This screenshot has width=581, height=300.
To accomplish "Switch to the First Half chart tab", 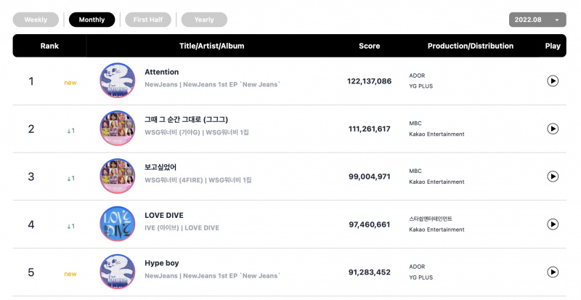I will (148, 20).
